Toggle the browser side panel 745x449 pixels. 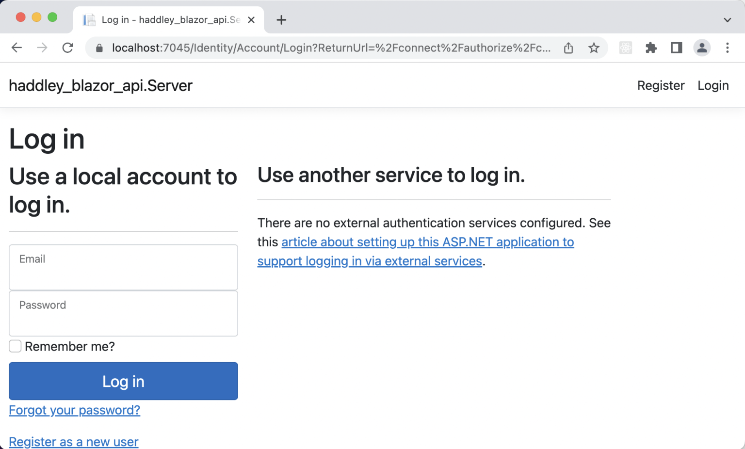676,48
